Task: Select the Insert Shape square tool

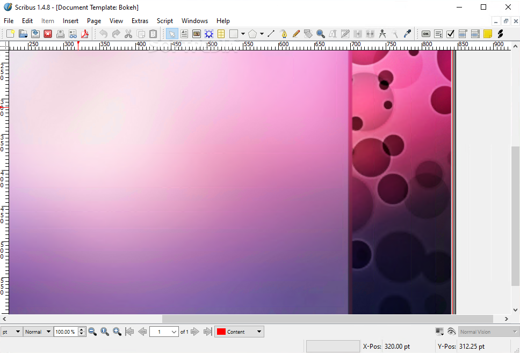Action: 234,34
